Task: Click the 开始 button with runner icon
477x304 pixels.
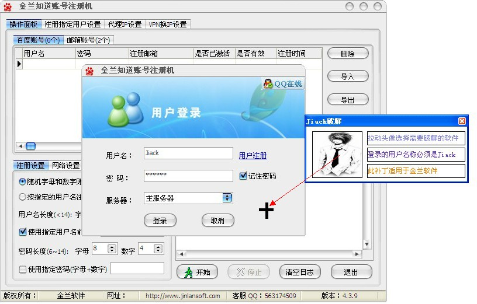Action: 197,272
